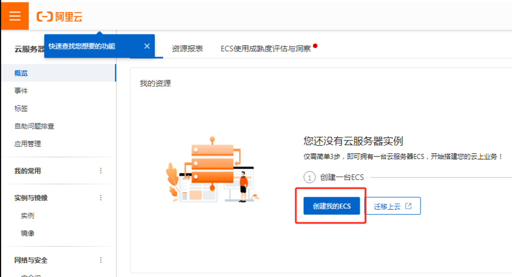This screenshot has width=512, height=277.
Task: Switch to the 资源报表 tab
Action: [188, 49]
